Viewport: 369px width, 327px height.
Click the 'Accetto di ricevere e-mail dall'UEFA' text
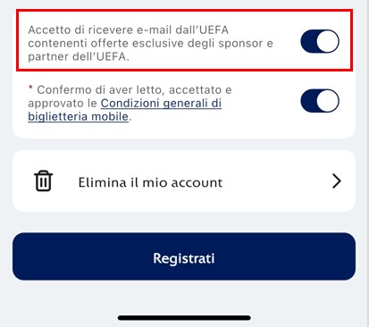coord(129,29)
